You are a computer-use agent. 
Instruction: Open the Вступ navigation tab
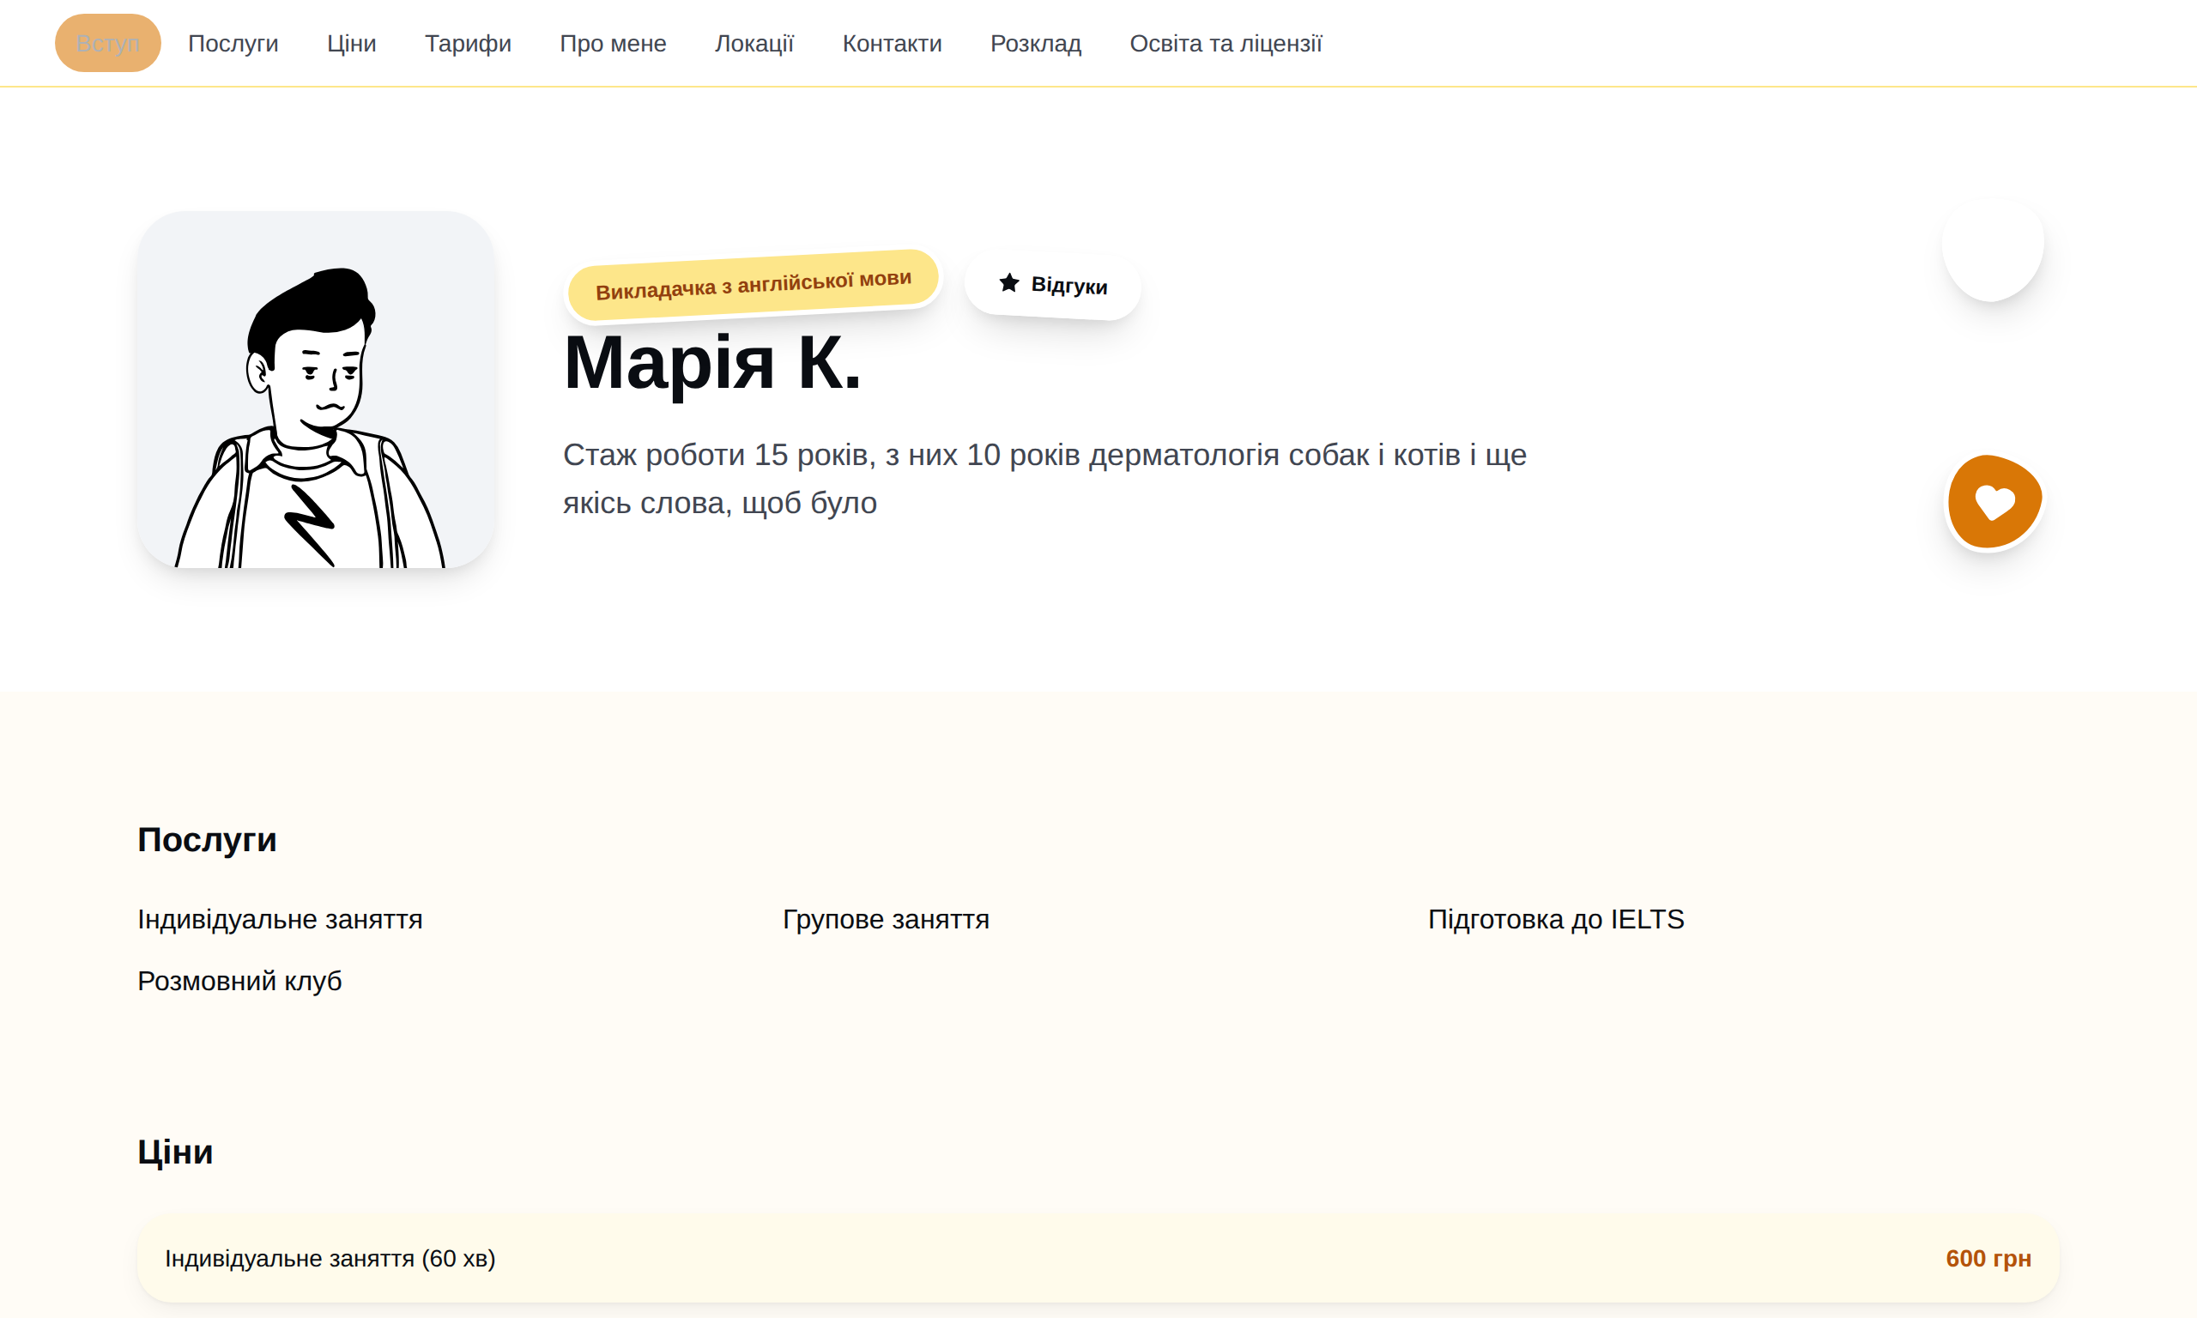click(107, 44)
